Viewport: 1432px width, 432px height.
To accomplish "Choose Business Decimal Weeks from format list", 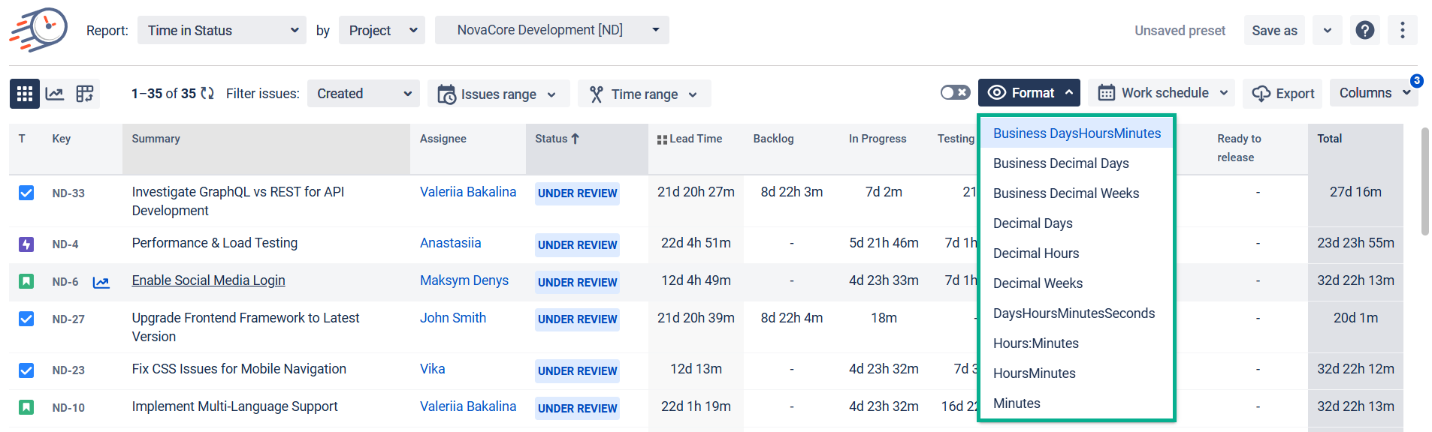I will point(1065,193).
